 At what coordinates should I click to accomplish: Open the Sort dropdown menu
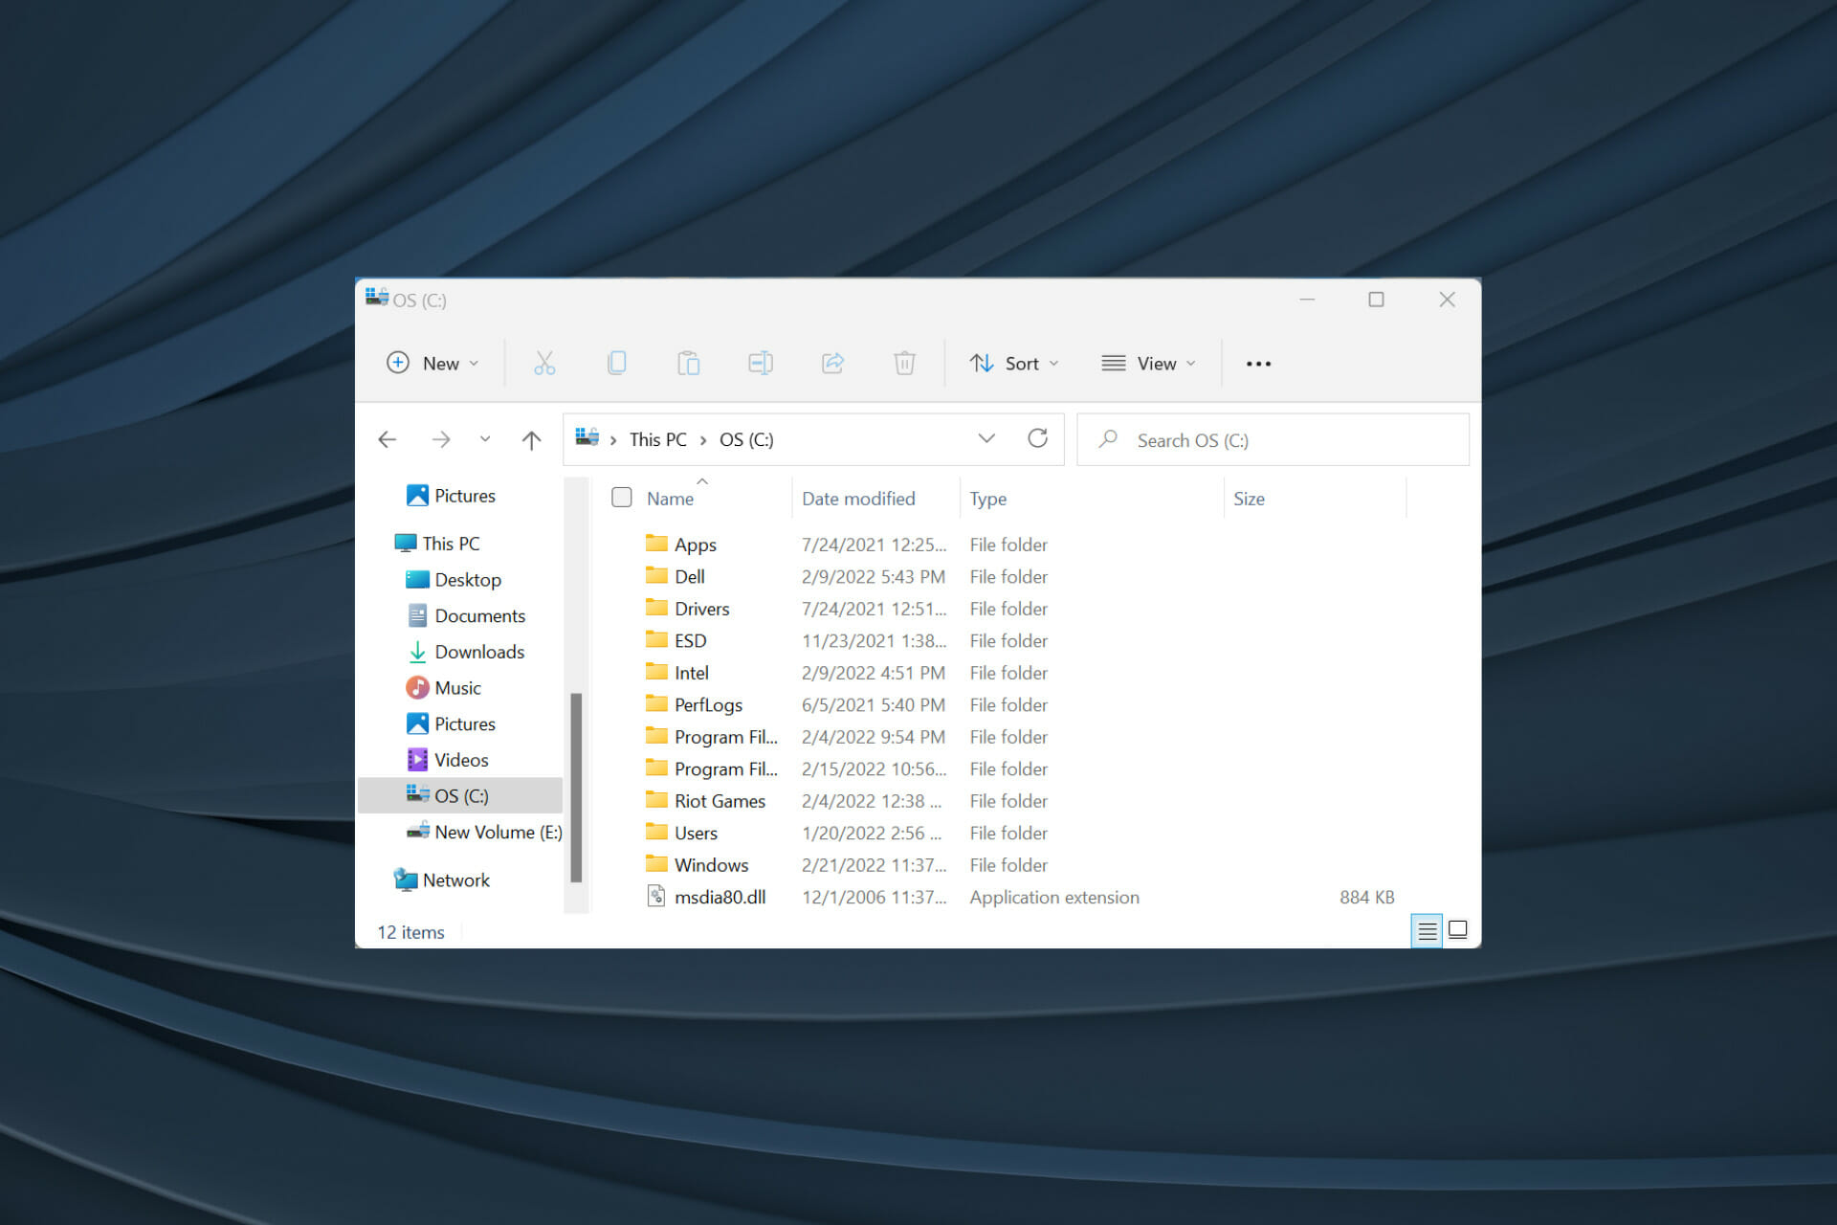[1014, 364]
